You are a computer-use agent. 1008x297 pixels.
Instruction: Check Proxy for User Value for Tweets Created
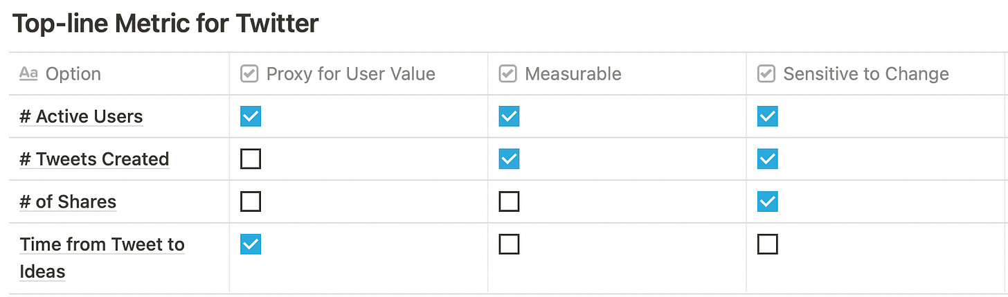(251, 159)
